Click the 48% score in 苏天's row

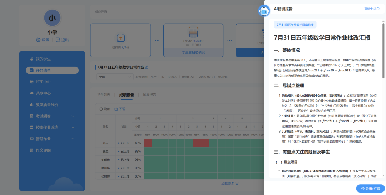(138, 143)
